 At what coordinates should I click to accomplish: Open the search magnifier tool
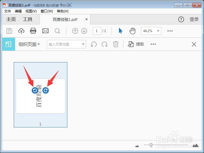57,31
